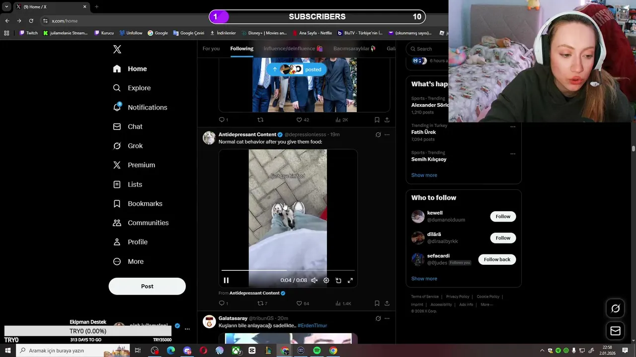Reload the page in Chrome
636x357 pixels.
(31, 21)
